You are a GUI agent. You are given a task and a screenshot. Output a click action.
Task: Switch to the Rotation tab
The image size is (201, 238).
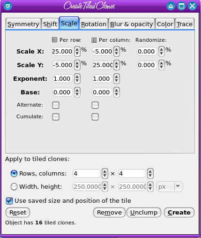coord(94,24)
